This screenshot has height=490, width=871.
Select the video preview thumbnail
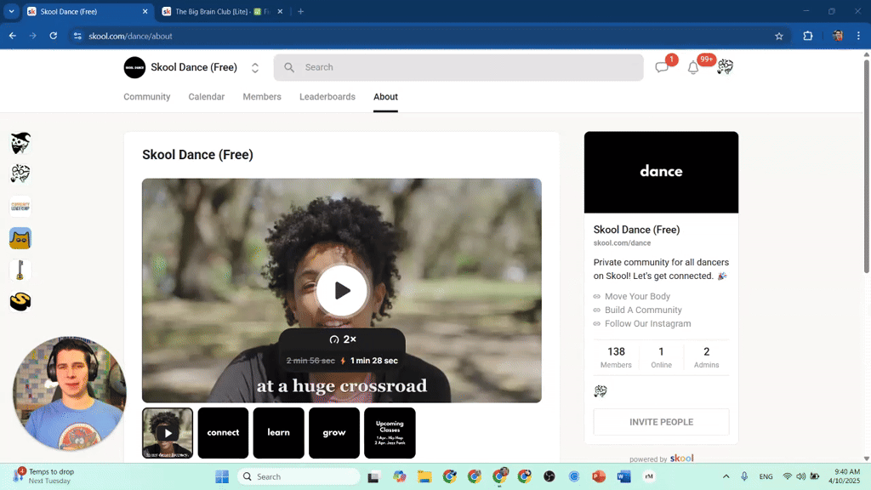point(168,433)
